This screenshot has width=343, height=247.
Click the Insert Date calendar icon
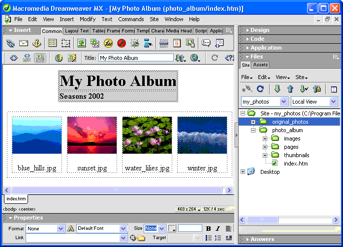click(177, 43)
